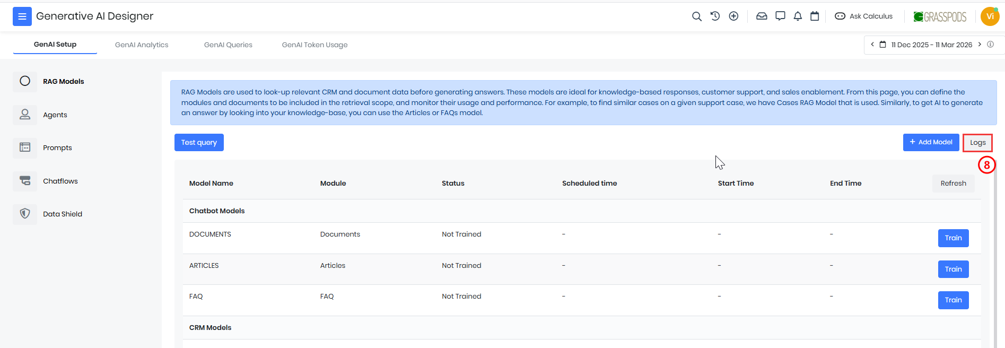The width and height of the screenshot is (1005, 348).
Task: Switch to the GenAI Analytics tab
Action: tap(142, 45)
